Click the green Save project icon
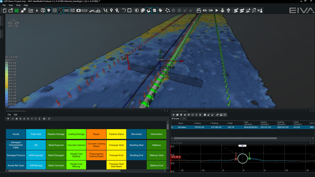 pos(17,10)
